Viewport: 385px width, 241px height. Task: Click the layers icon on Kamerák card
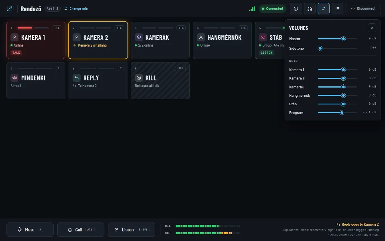139,37
